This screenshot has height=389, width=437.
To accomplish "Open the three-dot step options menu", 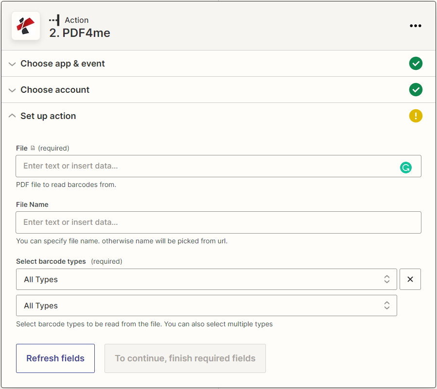I will 415,26.
